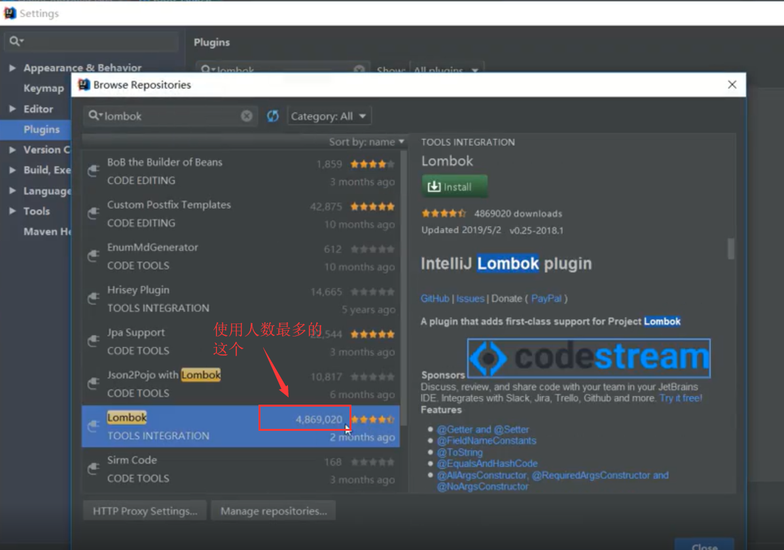The width and height of the screenshot is (784, 550).
Task: Open the @Getter and @Setter link
Action: [482, 430]
